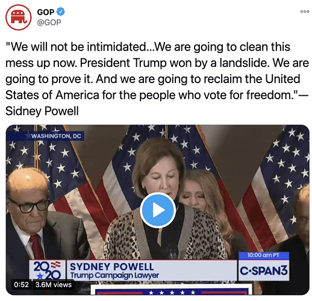
Task: Click the C-SPAN3 logo in the video
Action: pos(264,271)
